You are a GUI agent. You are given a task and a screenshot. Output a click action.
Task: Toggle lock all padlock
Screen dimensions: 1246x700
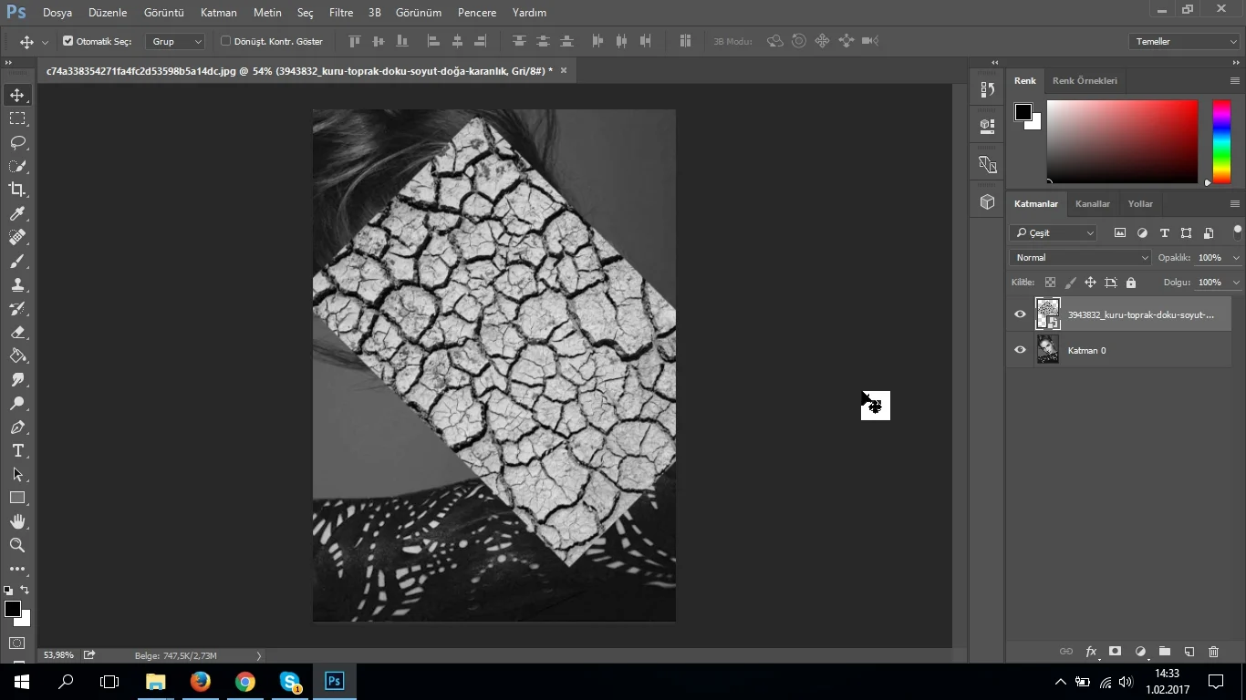coord(1131,283)
